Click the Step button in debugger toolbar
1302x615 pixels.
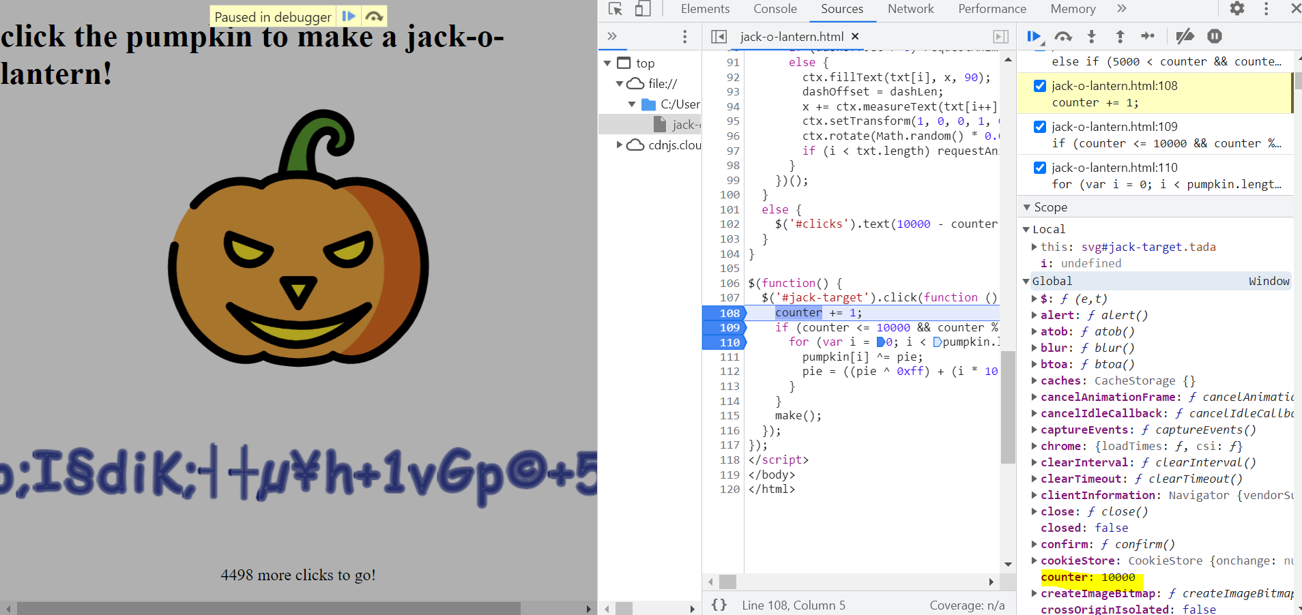[x=1148, y=37]
